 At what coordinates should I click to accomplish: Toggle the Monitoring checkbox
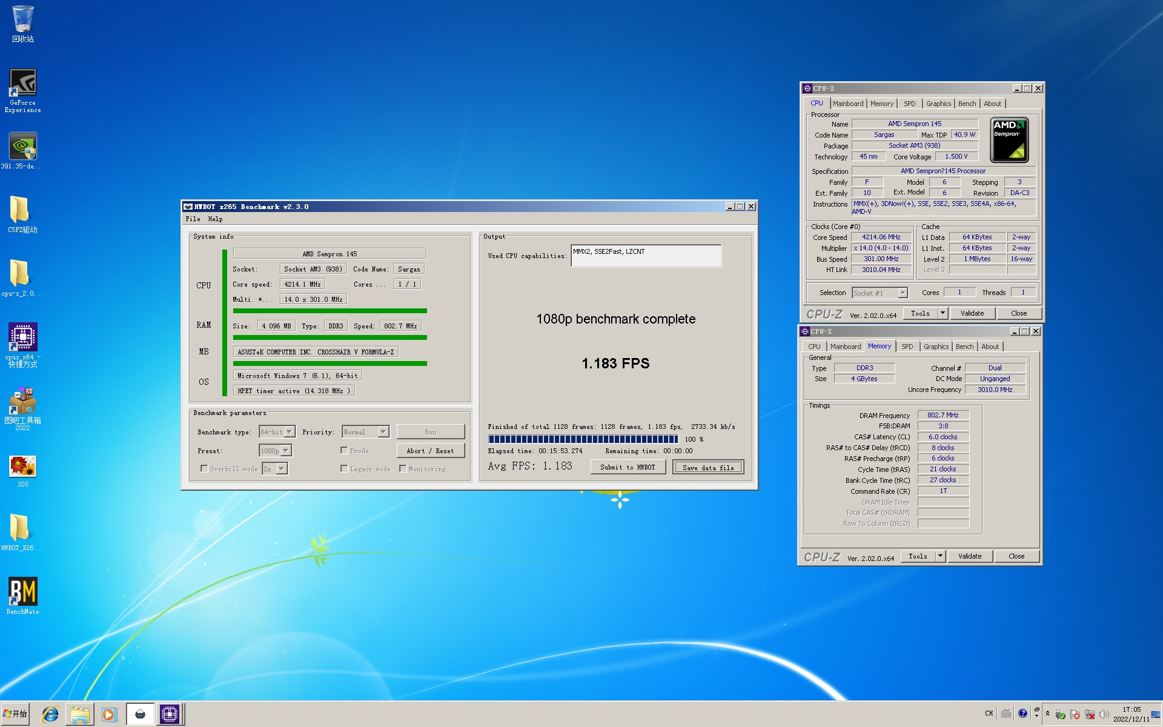tap(403, 468)
